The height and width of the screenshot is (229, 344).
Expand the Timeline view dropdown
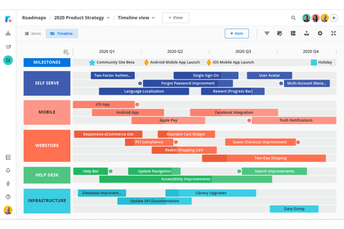pos(153,18)
